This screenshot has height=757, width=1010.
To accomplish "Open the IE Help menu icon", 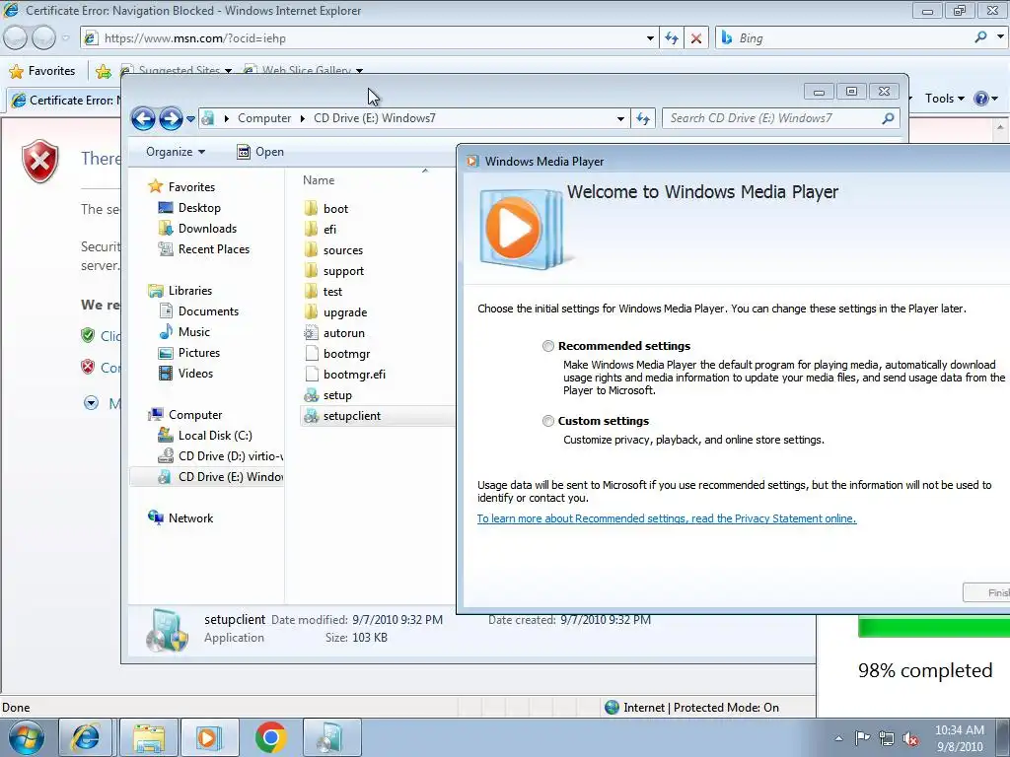I will 981,99.
